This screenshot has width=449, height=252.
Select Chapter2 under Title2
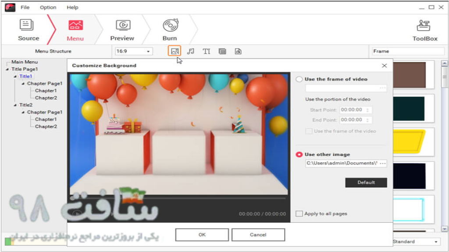(46, 126)
